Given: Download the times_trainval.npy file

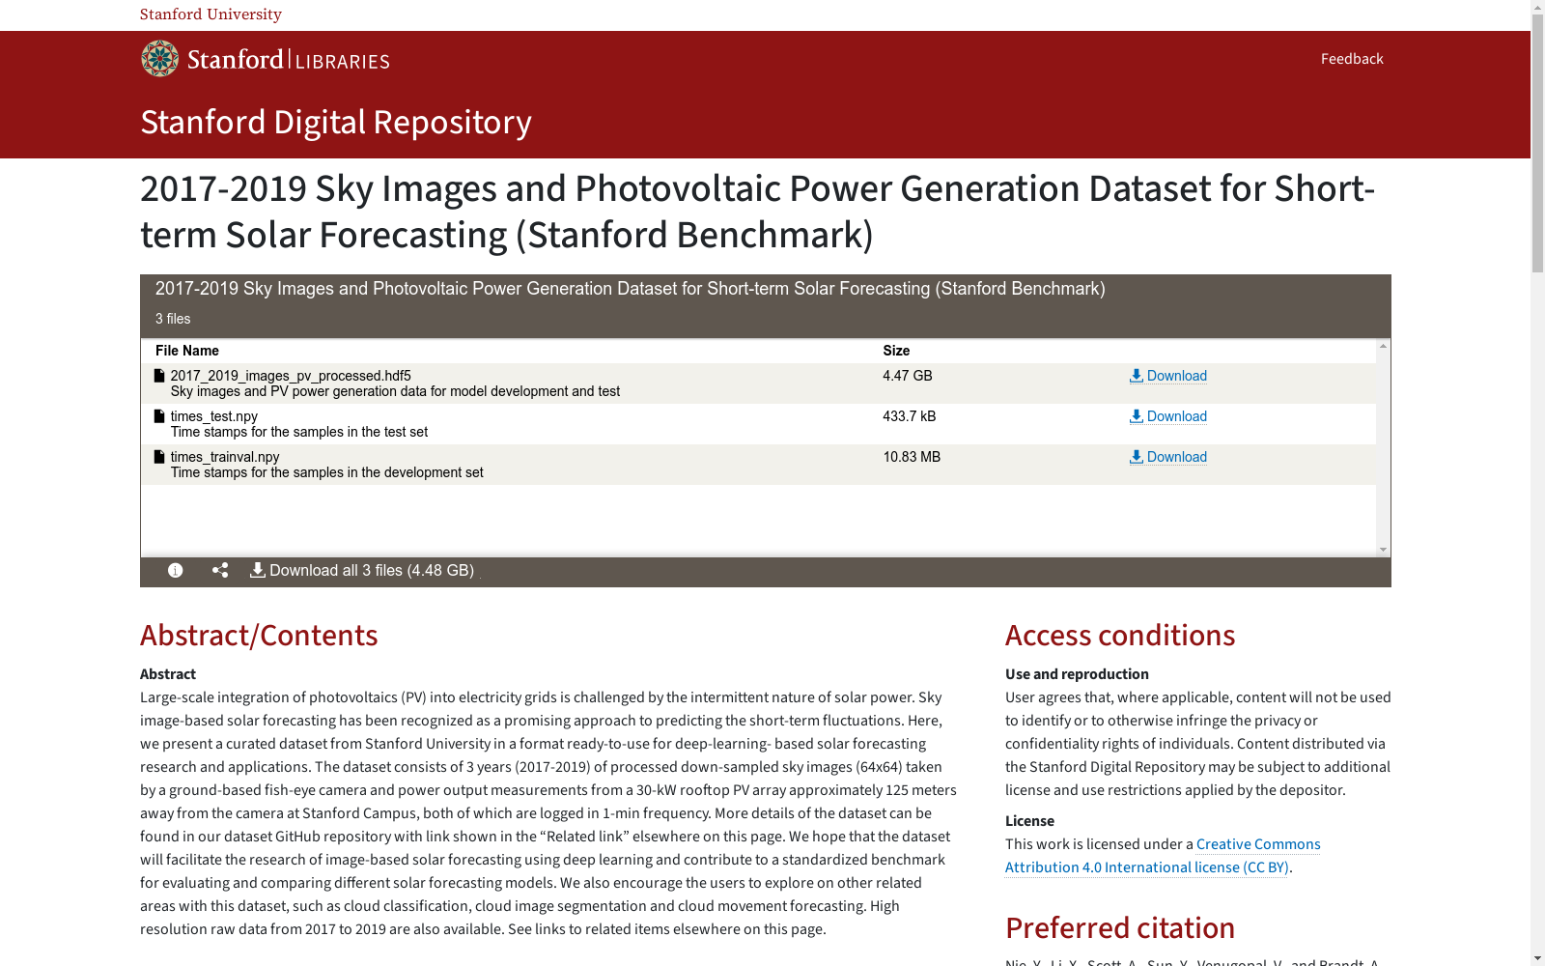Looking at the screenshot, I should pyautogui.click(x=1168, y=457).
